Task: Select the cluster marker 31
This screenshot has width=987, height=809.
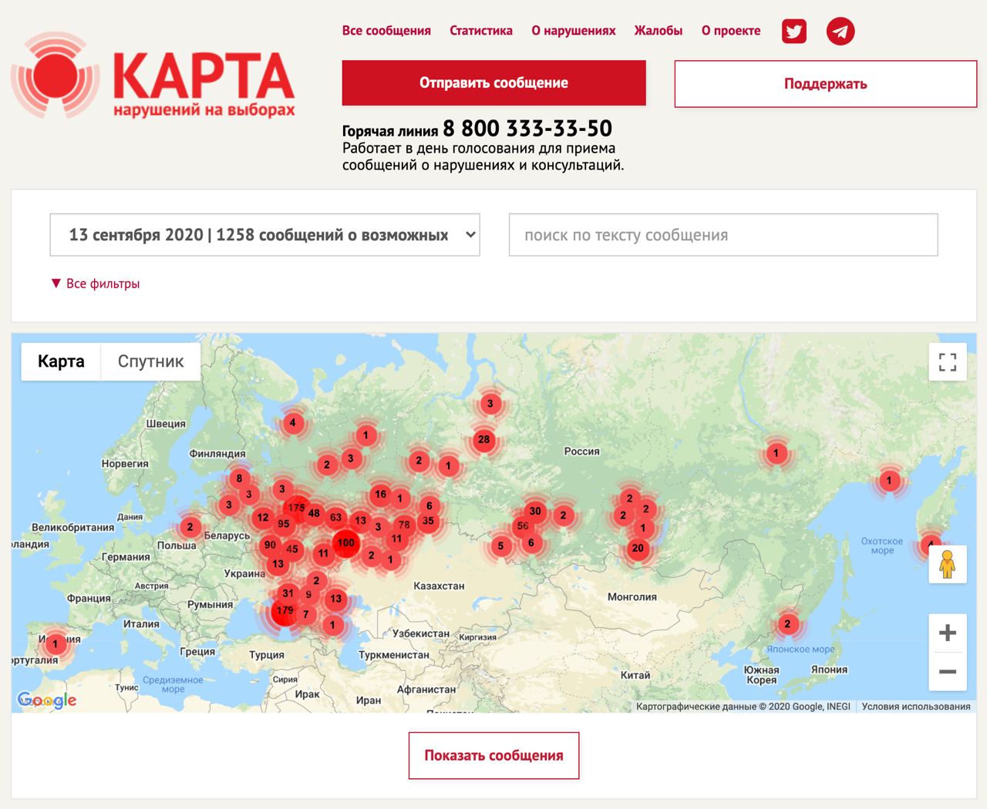Action: coord(288,593)
